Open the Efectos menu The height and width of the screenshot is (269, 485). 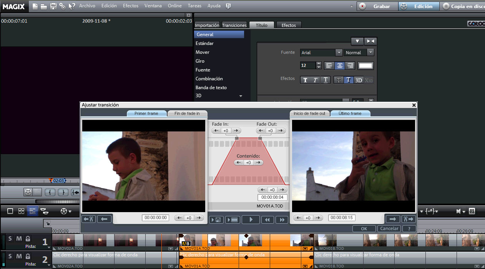(x=131, y=6)
